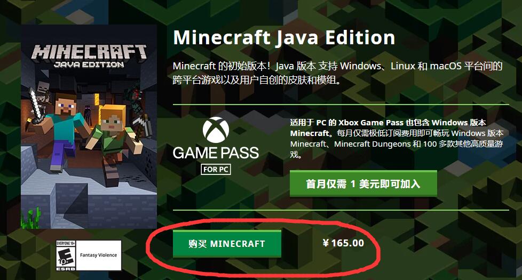This screenshot has width=522, height=280.
Task: Click 首月仅需 1 美元即可加入 button
Action: pyautogui.click(x=363, y=183)
